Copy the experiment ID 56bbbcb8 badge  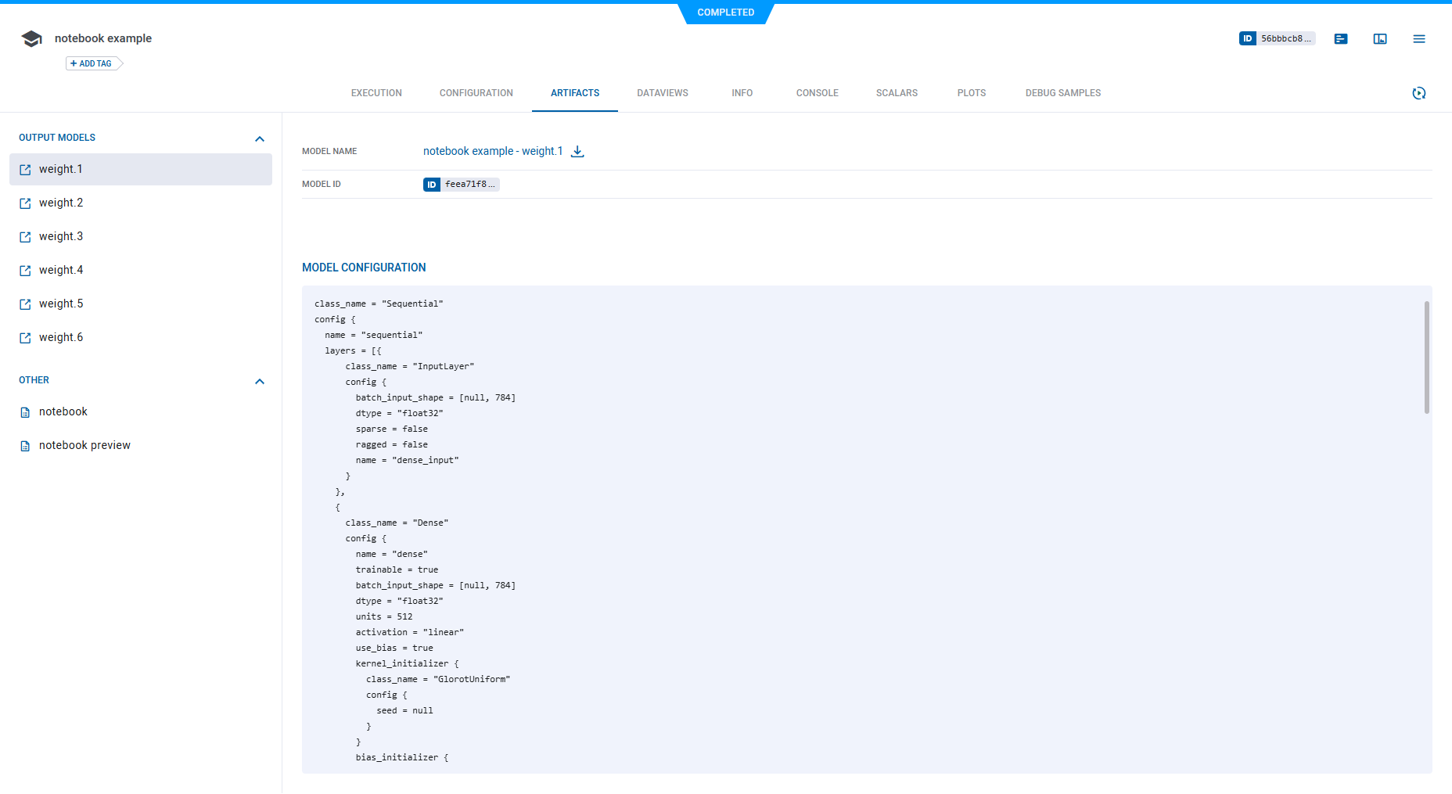(x=1277, y=38)
